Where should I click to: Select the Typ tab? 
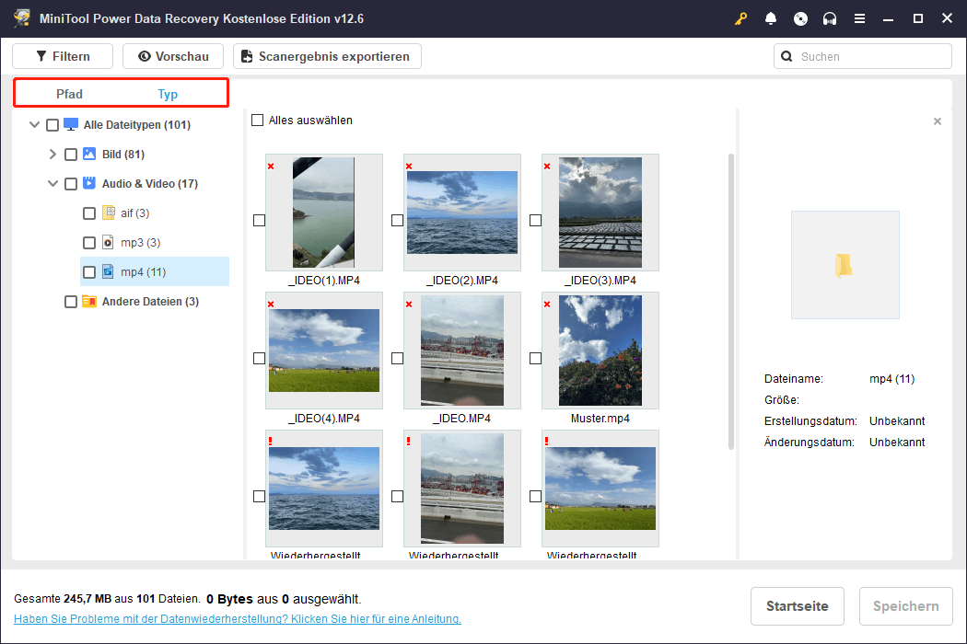click(x=168, y=94)
